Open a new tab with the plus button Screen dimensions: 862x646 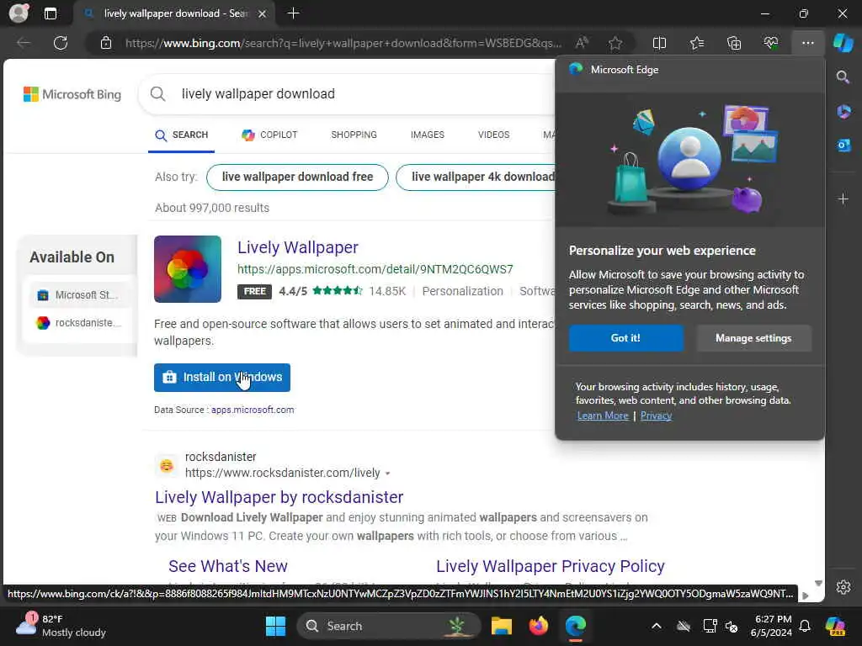294,13
